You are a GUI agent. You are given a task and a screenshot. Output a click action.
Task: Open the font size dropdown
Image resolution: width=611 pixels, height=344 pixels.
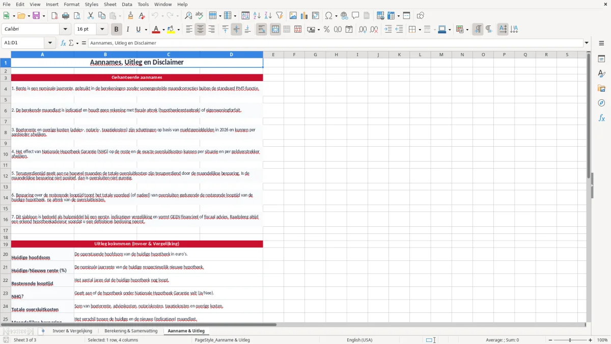point(102,30)
